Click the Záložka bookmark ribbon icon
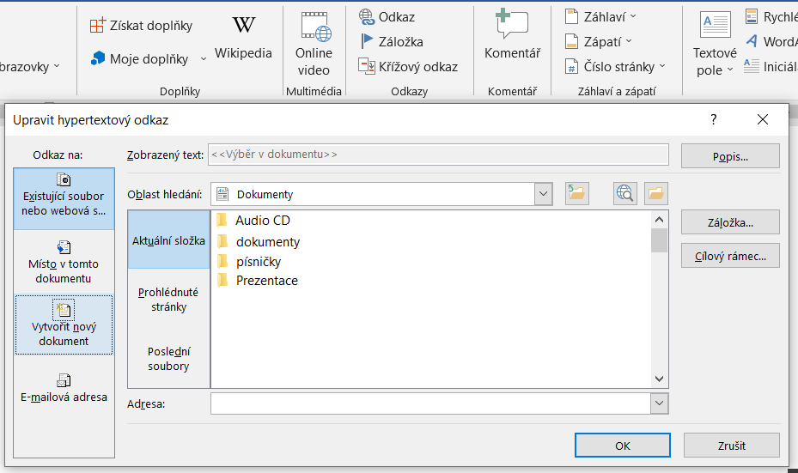798x473 pixels. point(367,41)
